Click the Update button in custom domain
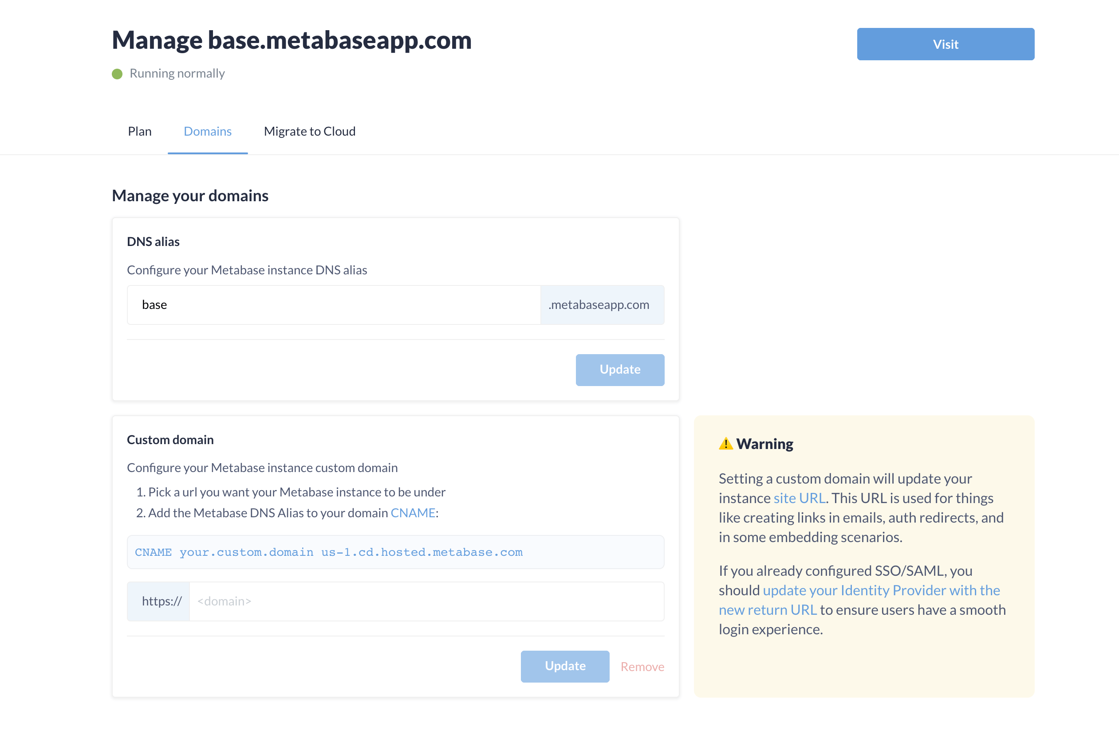 [564, 666]
